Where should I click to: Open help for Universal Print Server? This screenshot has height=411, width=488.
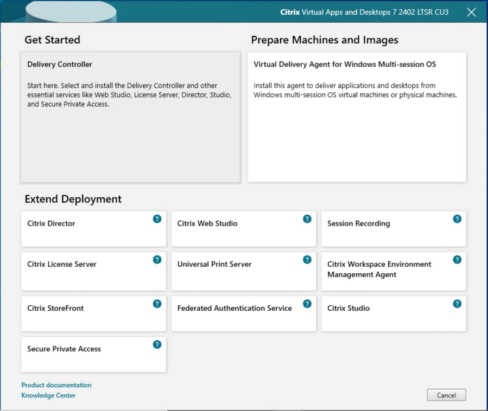tap(307, 260)
